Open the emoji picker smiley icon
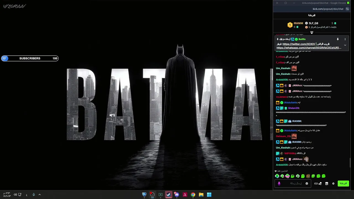Screen dimensions: 354x199 (307, 184)
